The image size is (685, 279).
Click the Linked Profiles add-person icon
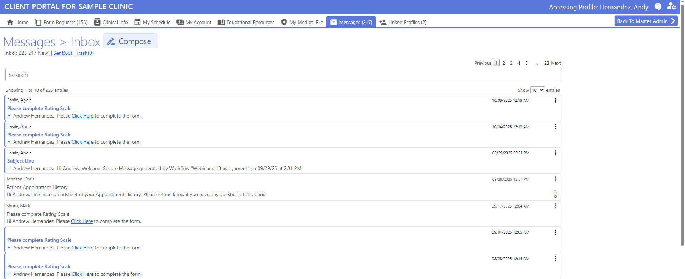tap(383, 22)
